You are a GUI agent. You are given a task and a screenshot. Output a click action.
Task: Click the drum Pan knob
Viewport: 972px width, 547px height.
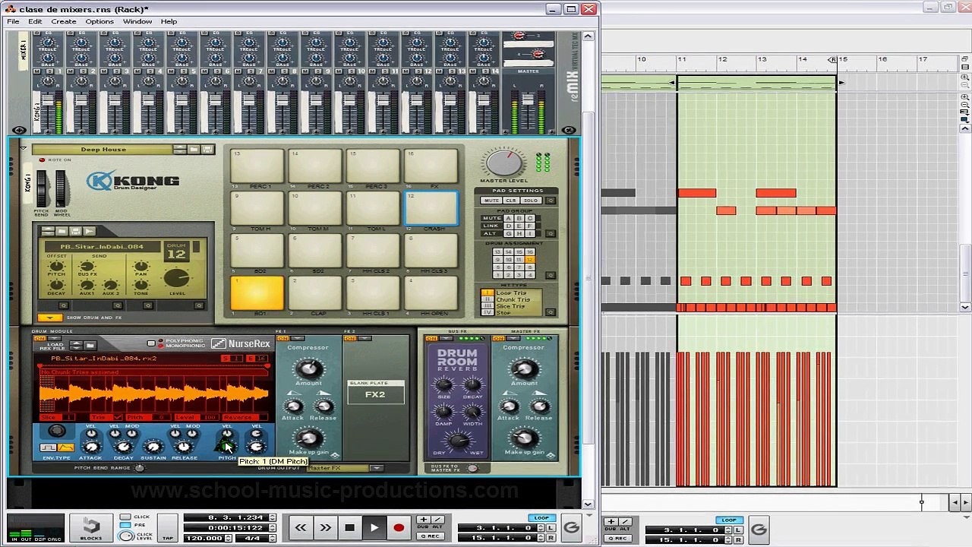click(141, 268)
